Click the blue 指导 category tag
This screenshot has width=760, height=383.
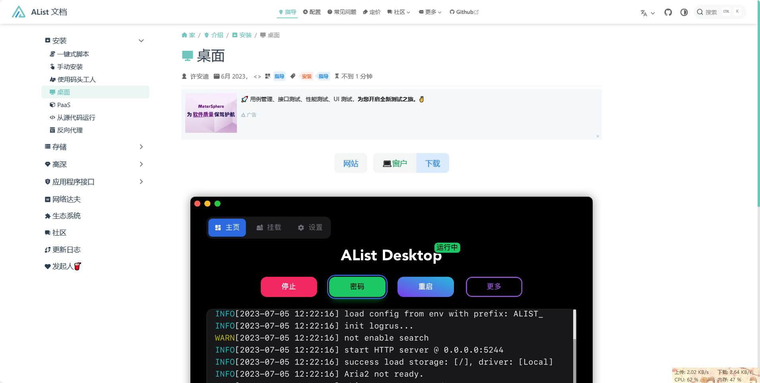pyautogui.click(x=279, y=76)
